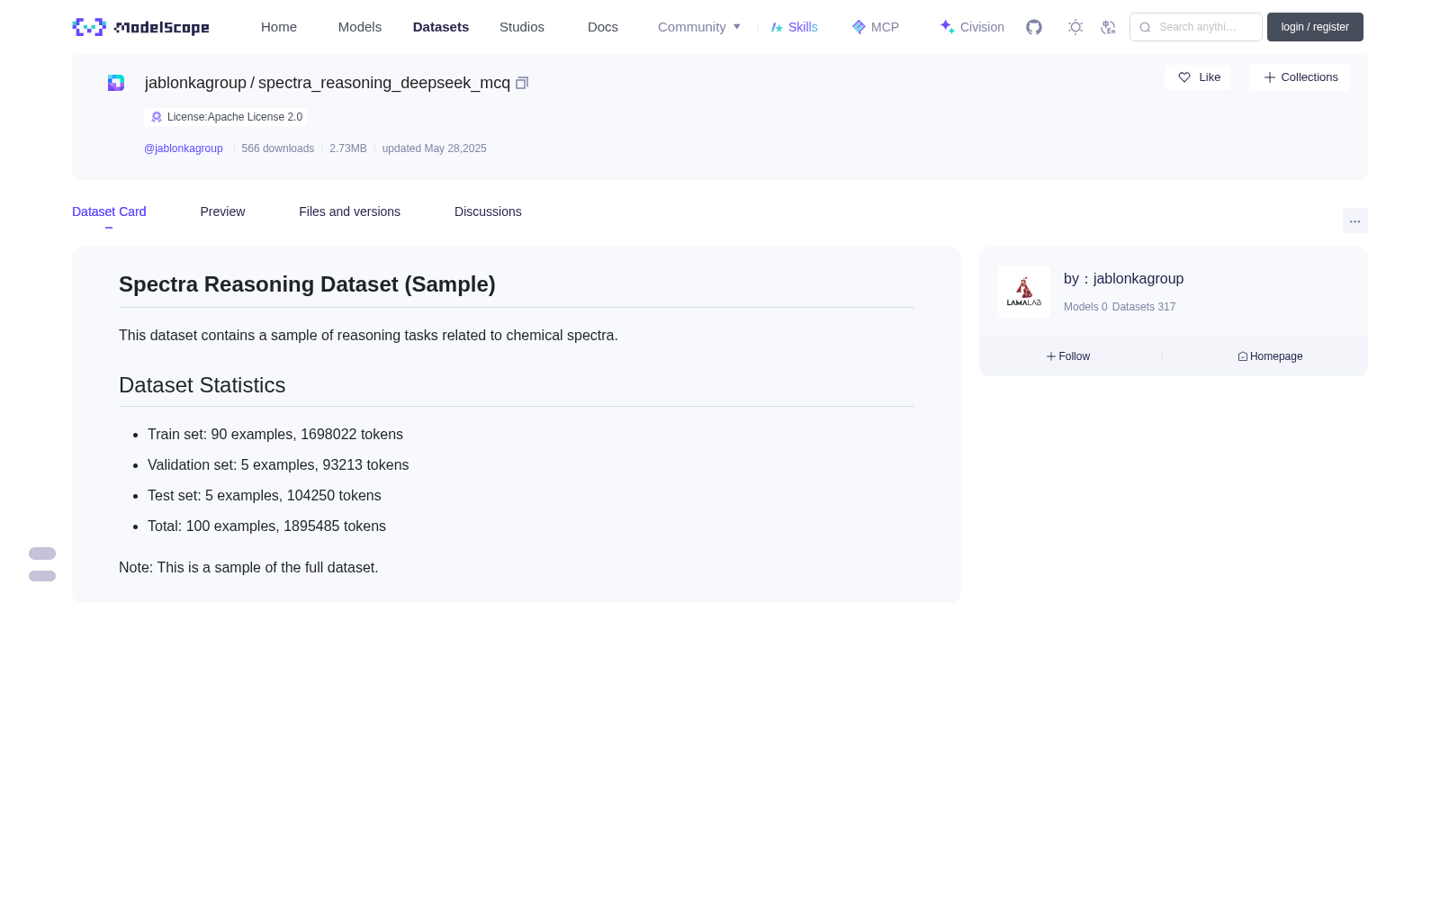Click the 'Total: 100 examples' bullet
The height and width of the screenshot is (900, 1440).
(266, 526)
